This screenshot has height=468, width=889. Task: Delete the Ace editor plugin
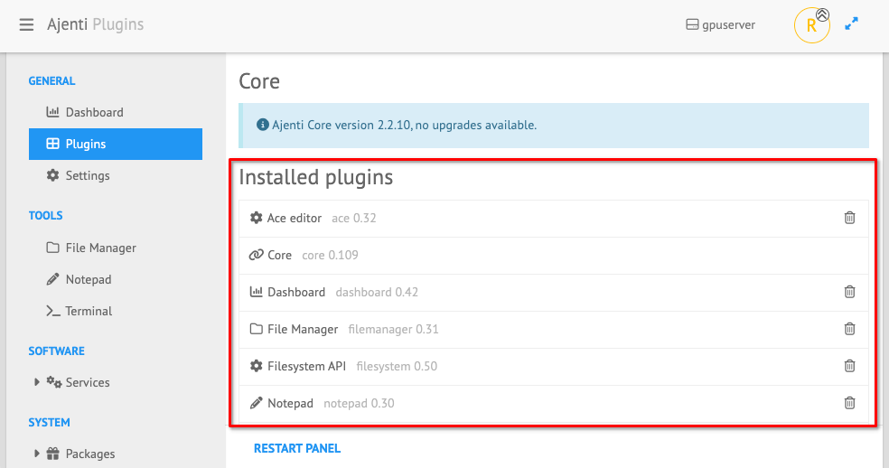click(849, 218)
